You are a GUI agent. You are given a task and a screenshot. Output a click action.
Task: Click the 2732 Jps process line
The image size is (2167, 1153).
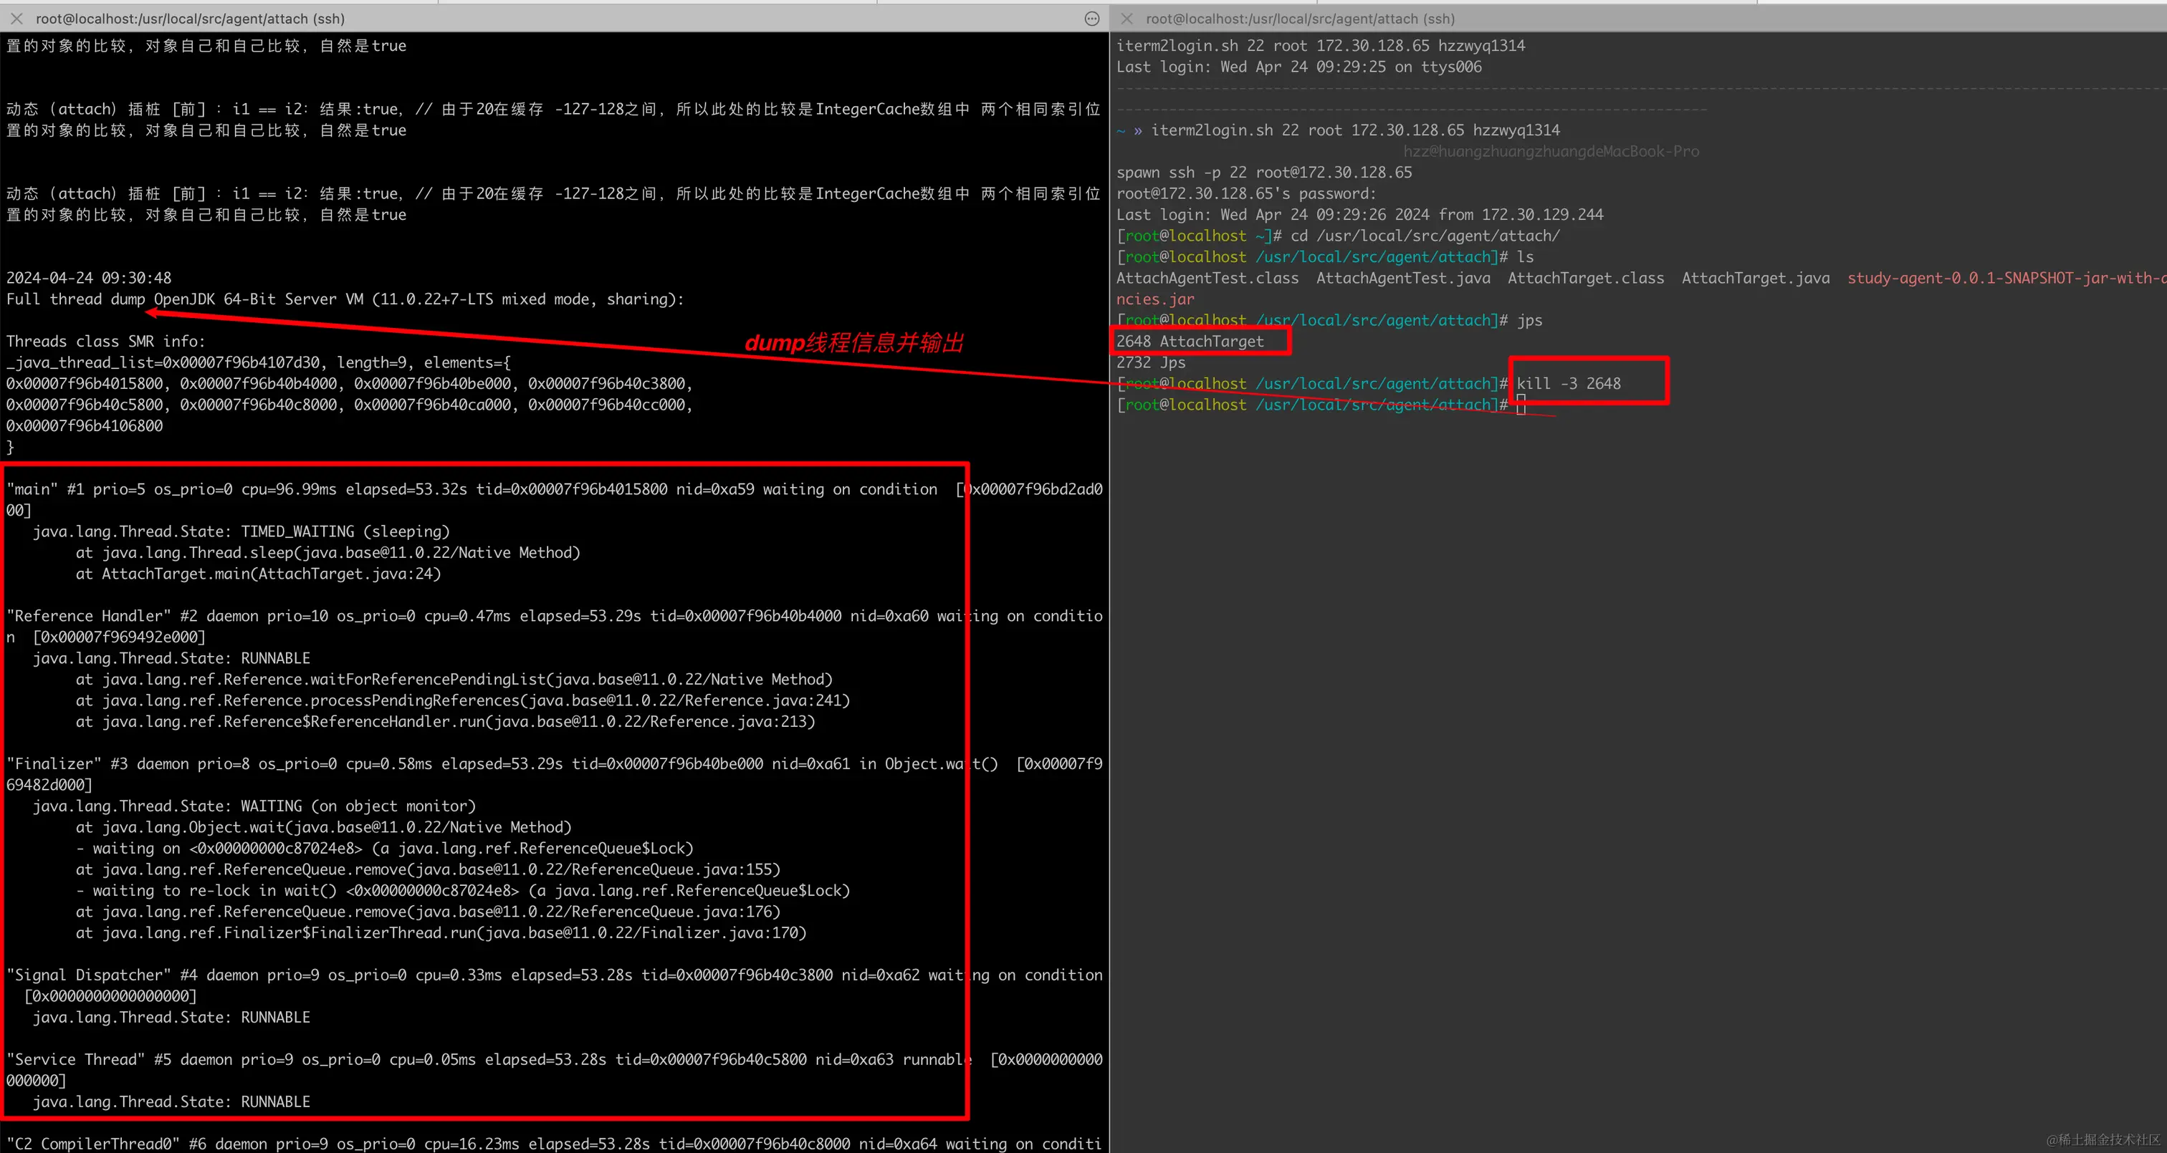coord(1151,362)
